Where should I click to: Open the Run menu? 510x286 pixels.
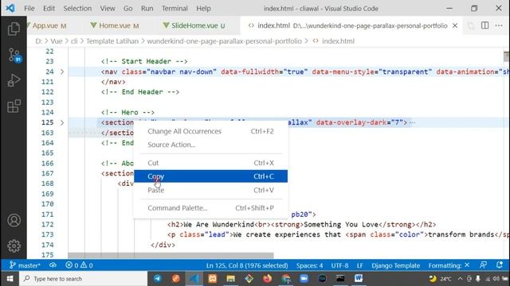[147, 9]
